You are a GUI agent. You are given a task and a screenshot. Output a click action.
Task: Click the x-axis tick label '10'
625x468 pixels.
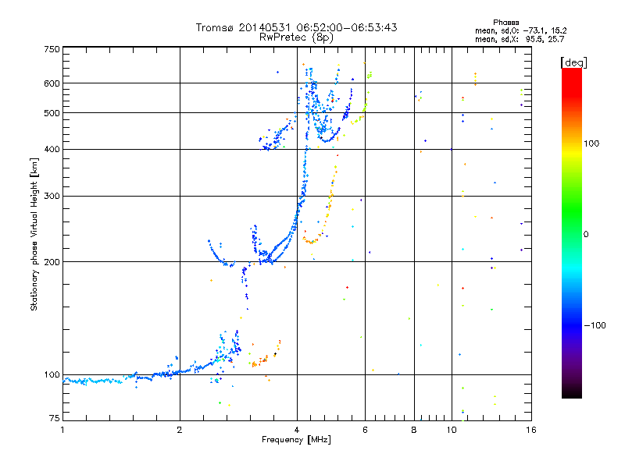[x=452, y=430]
